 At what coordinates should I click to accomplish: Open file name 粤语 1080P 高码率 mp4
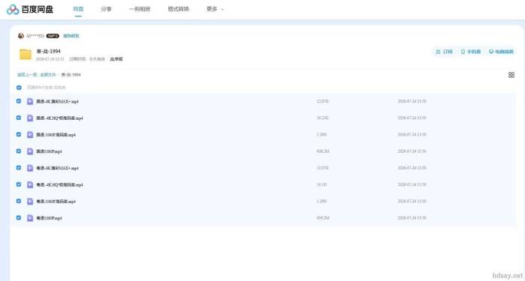click(x=56, y=202)
